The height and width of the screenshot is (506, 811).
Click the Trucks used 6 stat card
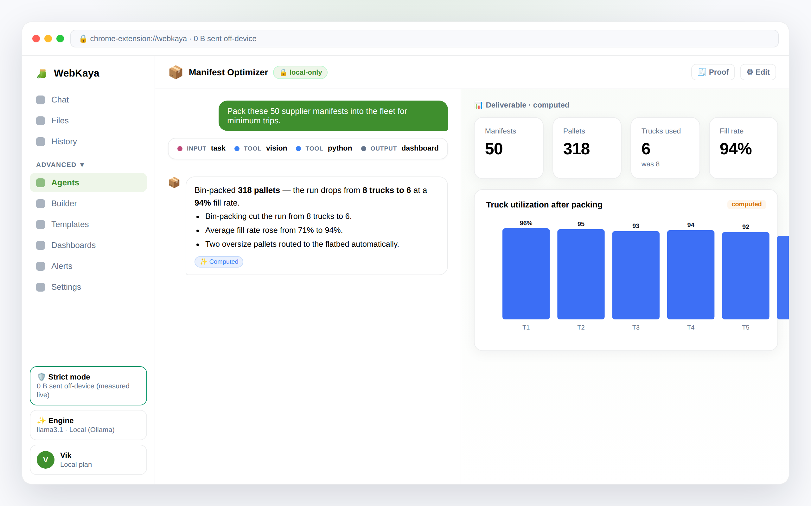pos(665,148)
